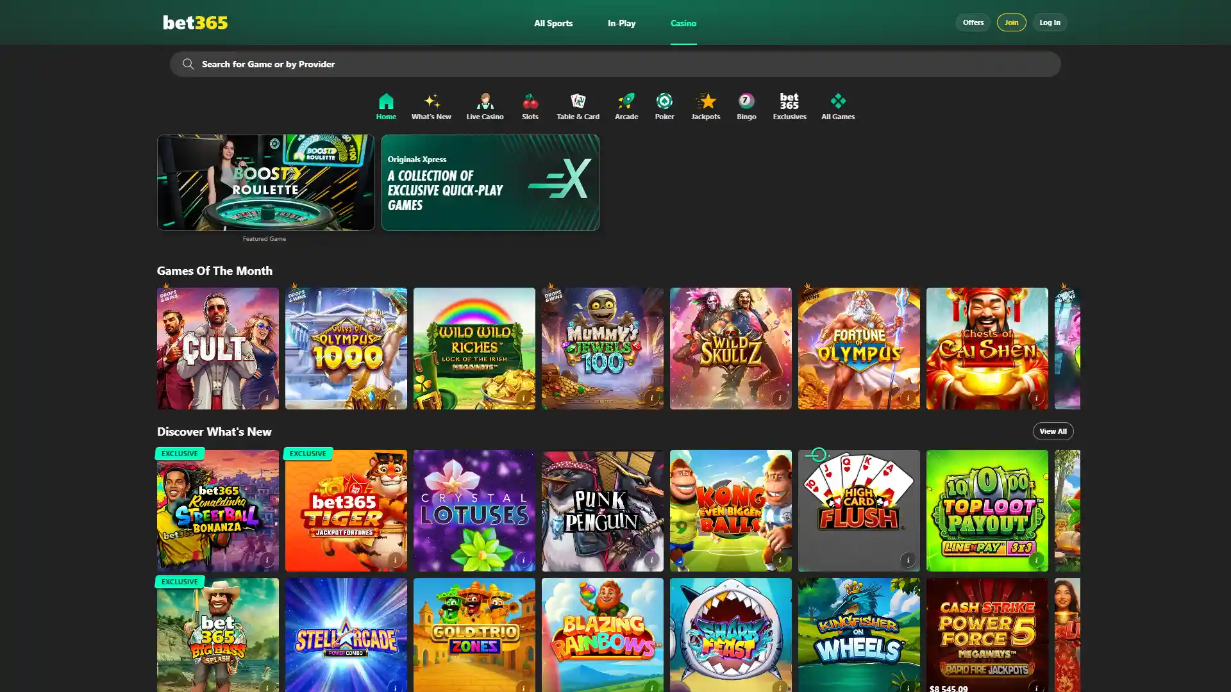This screenshot has width=1231, height=692.
Task: Launch Top Loot Payout tile
Action: tap(987, 511)
